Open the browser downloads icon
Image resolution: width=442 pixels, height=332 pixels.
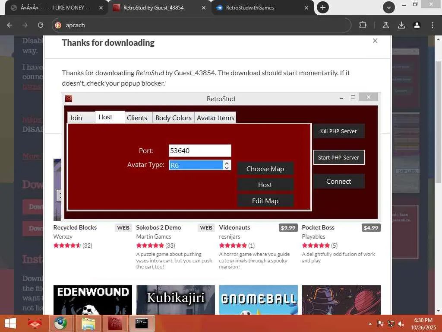pos(401,25)
